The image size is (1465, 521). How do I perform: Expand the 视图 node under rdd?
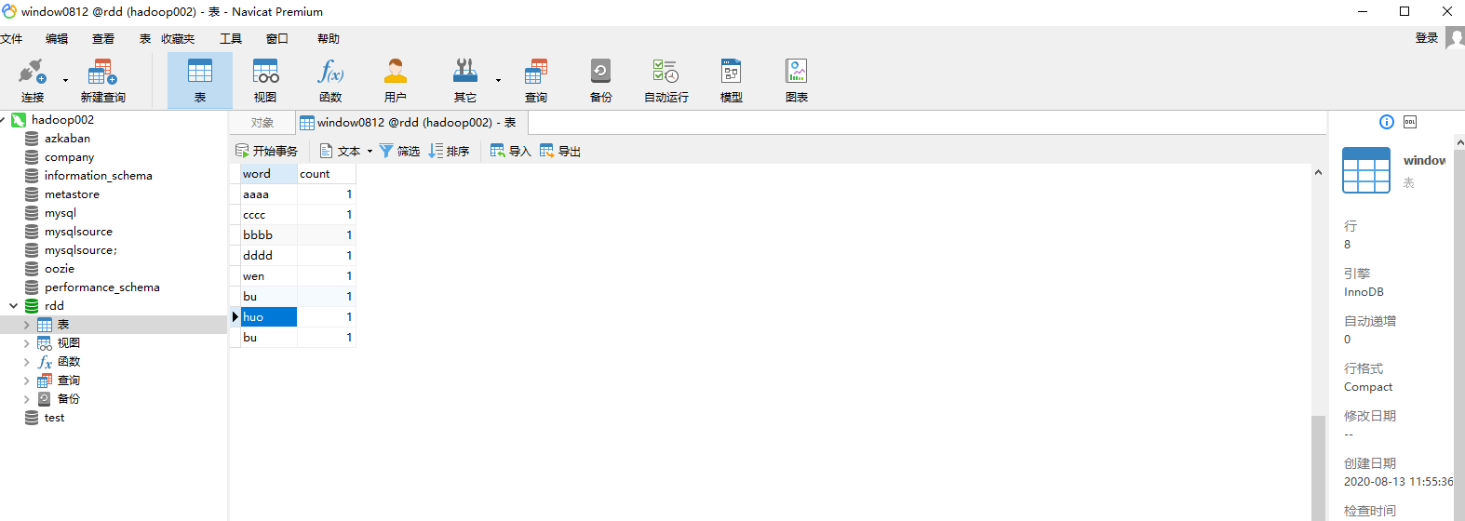[x=26, y=343]
